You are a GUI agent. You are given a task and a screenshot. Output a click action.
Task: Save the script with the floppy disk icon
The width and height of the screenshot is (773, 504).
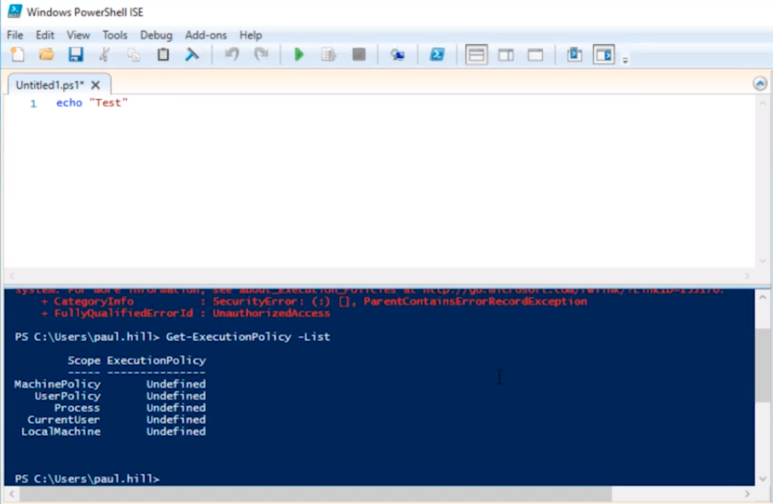point(76,55)
